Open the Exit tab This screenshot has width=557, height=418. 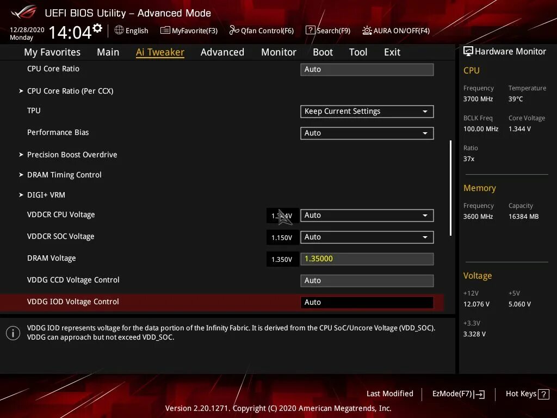[392, 52]
